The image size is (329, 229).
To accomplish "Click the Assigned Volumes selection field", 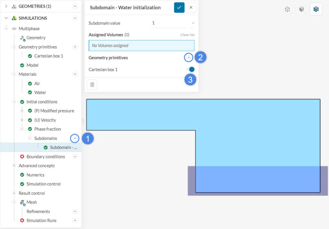I will pos(141,46).
